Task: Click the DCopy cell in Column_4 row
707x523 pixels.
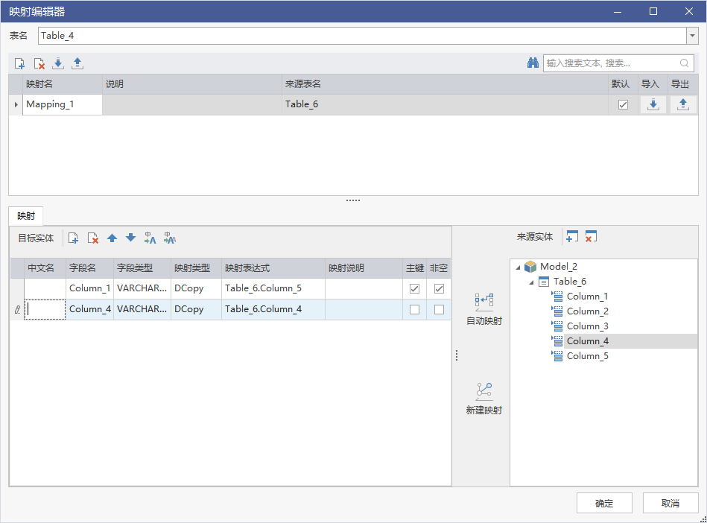Action: [196, 309]
